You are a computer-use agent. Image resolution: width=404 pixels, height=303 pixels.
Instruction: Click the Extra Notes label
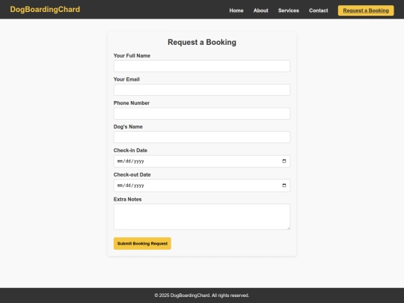tap(127, 200)
